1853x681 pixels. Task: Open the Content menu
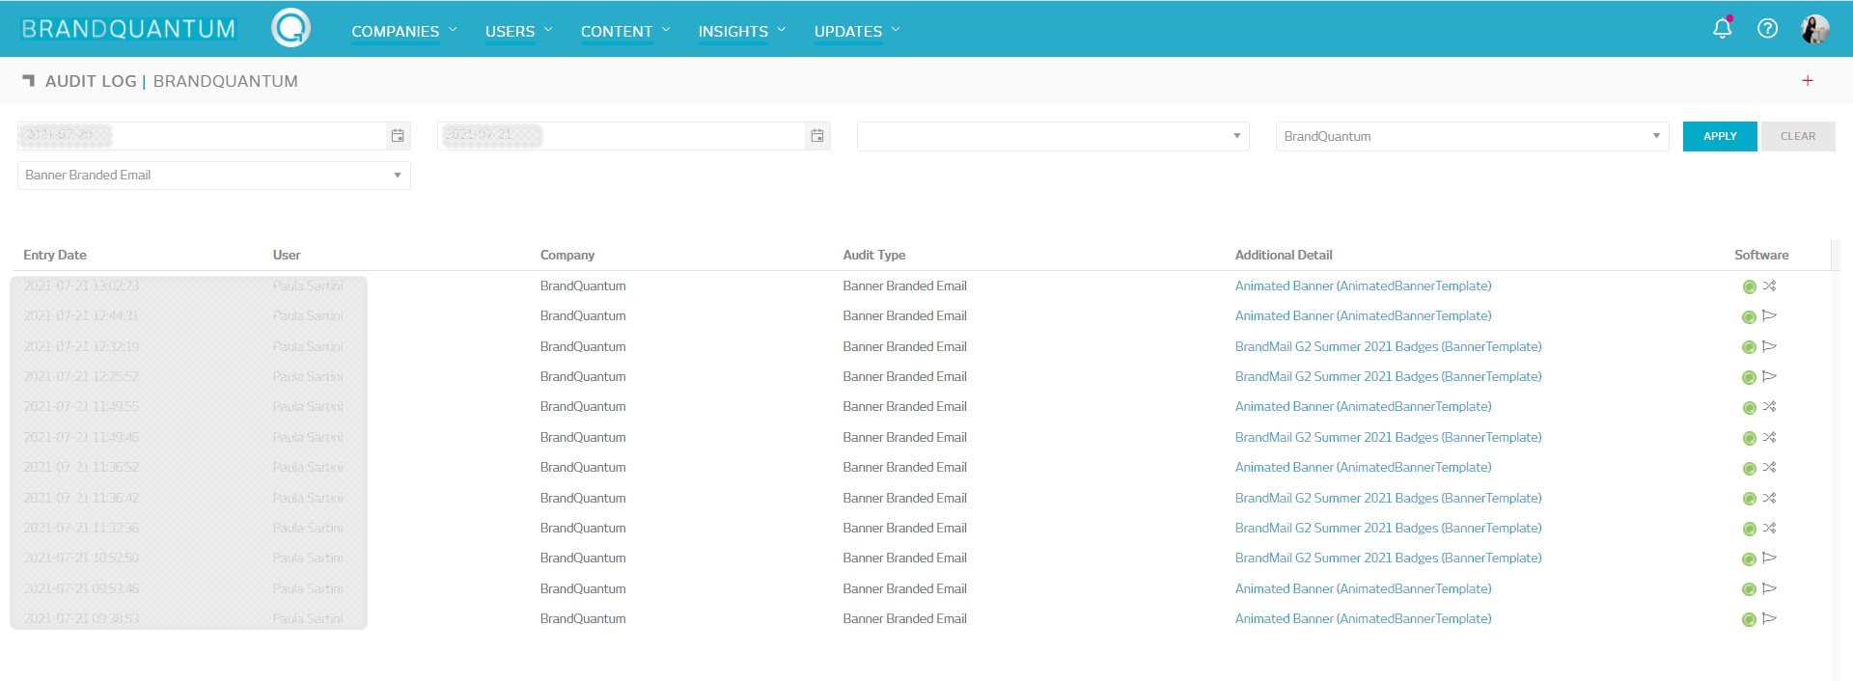[x=624, y=31]
